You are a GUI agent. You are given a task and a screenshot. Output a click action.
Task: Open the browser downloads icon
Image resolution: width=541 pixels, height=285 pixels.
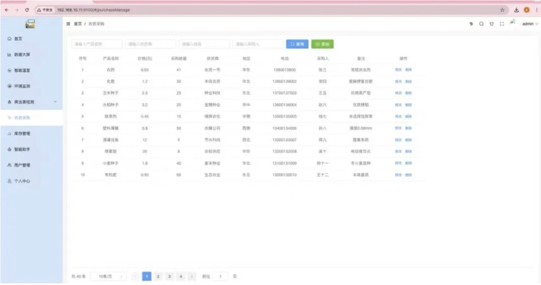pyautogui.click(x=517, y=10)
